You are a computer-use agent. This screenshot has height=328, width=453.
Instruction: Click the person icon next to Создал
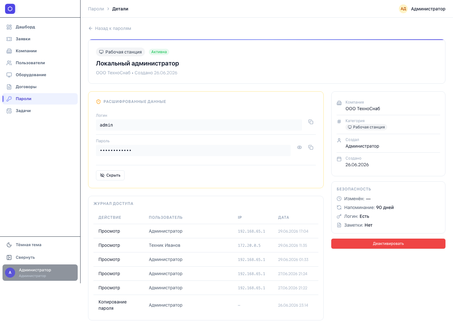coord(339,140)
